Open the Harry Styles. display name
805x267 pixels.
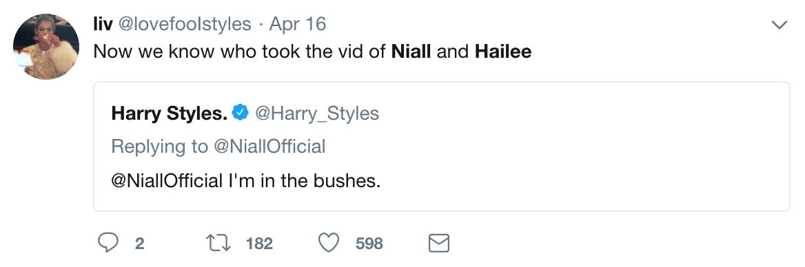point(170,114)
